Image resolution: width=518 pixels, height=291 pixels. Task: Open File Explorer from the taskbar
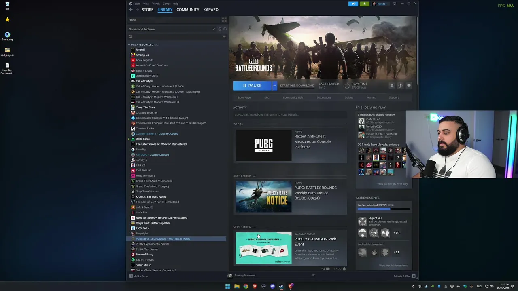pyautogui.click(x=237, y=286)
